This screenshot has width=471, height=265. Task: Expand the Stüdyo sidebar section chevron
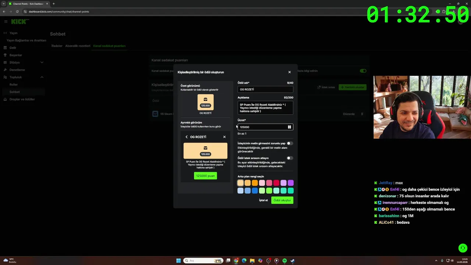point(42,63)
